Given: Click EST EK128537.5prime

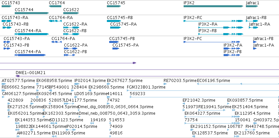Looking at the screenshot, I should [x=193, y=136].
